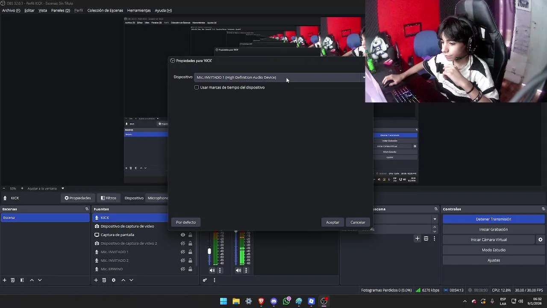Open the Vista menu
This screenshot has height=308, width=547.
point(43,10)
